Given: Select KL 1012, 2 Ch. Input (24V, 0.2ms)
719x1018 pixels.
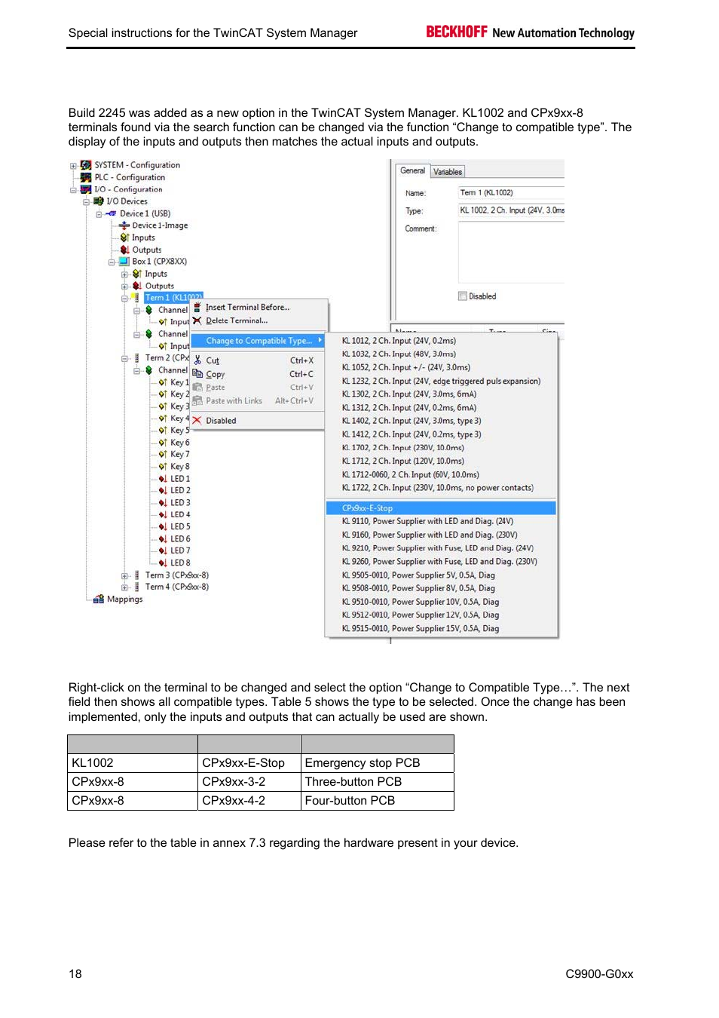Looking at the screenshot, I should [x=441, y=341].
